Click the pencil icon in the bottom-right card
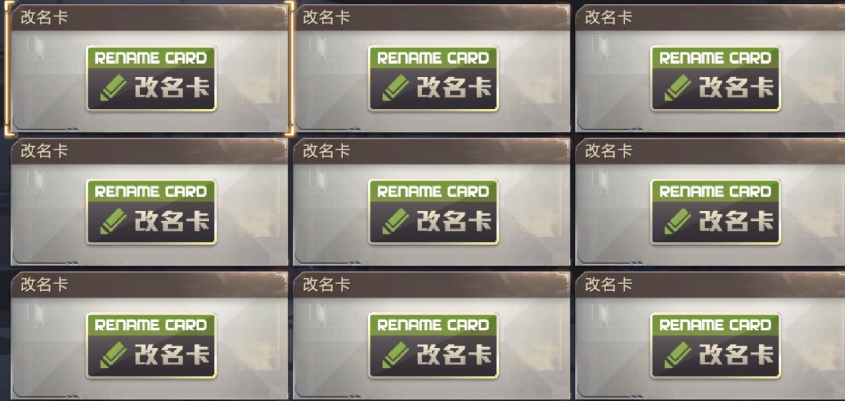Image resolution: width=845 pixels, height=401 pixels. pos(677,355)
